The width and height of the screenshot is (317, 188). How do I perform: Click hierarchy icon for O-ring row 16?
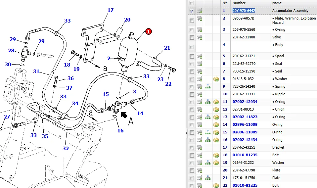[x=208, y=140]
